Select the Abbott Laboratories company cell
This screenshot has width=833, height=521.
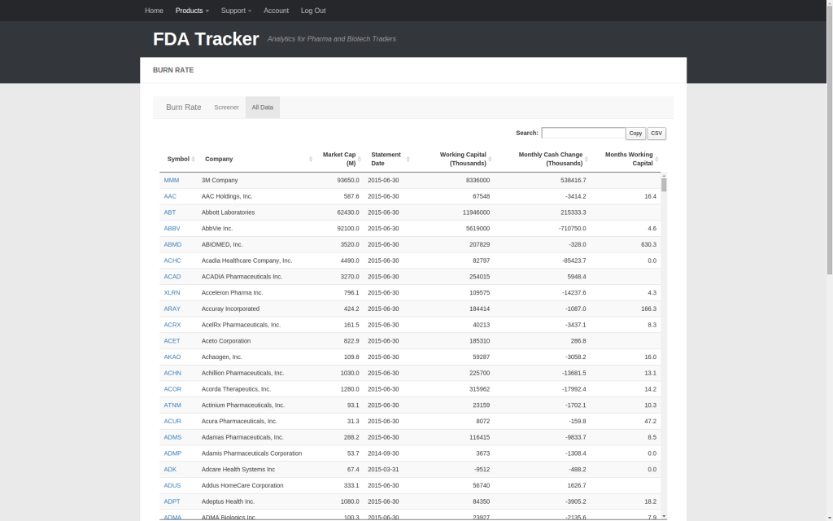pos(228,212)
